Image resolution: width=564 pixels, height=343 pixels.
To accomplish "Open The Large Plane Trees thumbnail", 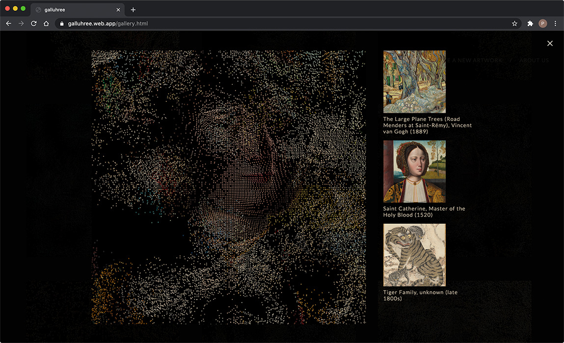I will [x=414, y=81].
